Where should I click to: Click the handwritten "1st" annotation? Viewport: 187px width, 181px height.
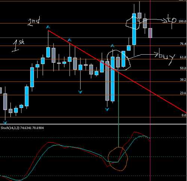pos(18,46)
